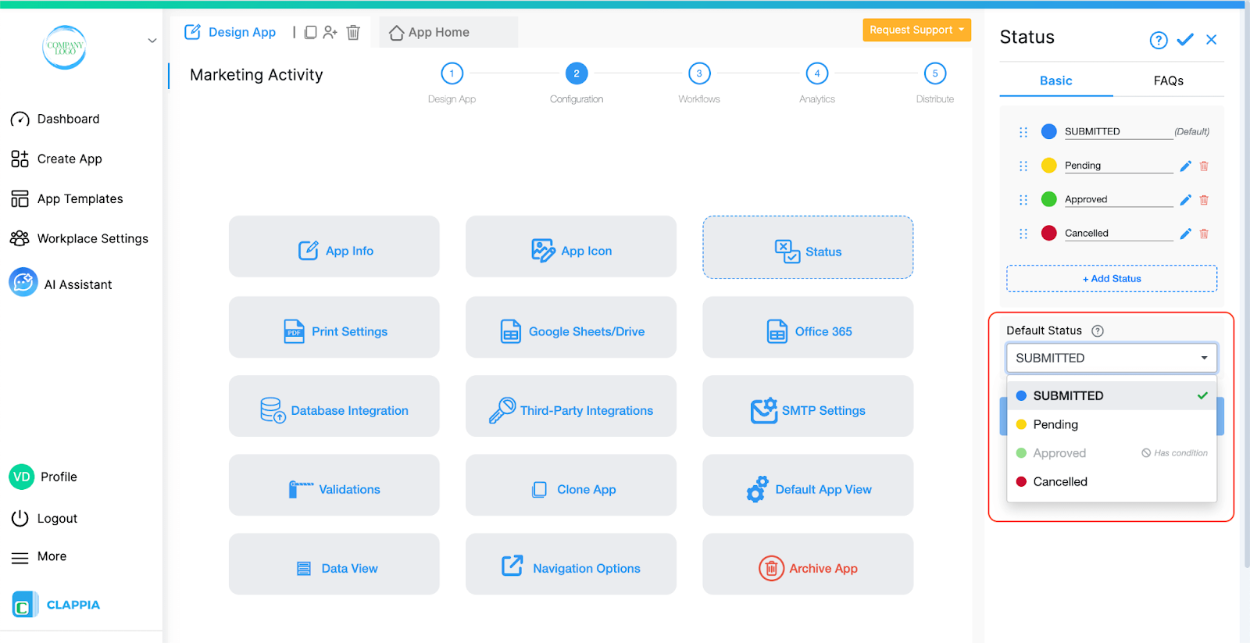Choose SUBMITTED in default status list

click(x=1112, y=396)
